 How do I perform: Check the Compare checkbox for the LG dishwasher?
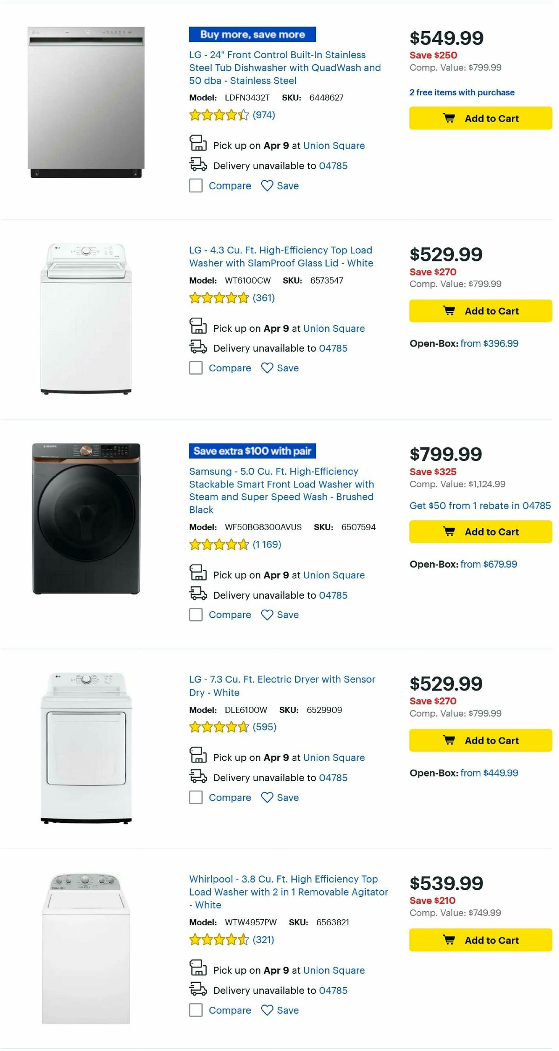(x=195, y=185)
